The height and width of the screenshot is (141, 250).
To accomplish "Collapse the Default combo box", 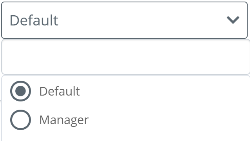I will click(x=124, y=20).
